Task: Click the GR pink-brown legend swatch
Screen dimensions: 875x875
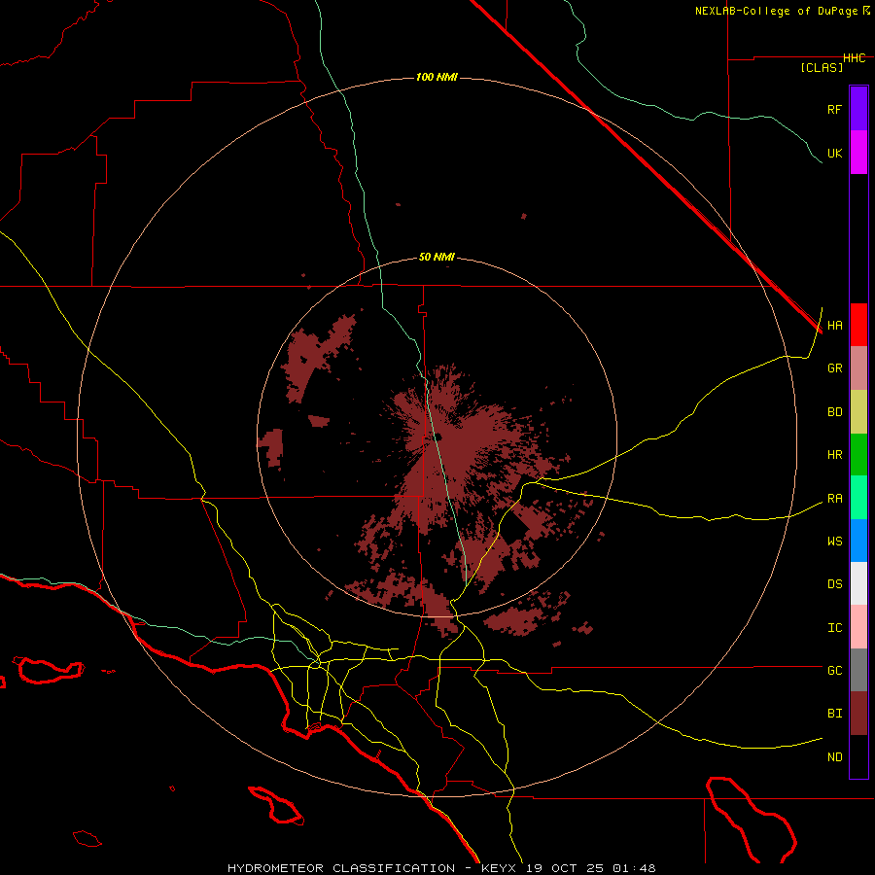Action: 858,368
